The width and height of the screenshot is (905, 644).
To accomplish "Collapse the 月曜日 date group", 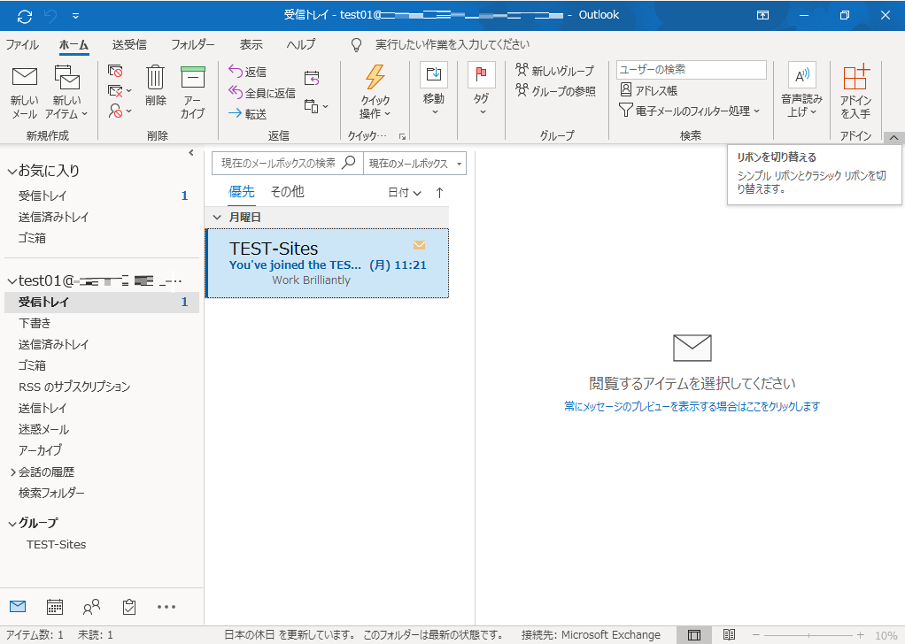I will (217, 218).
